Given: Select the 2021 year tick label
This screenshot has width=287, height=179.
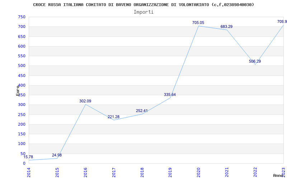Looking at the screenshot, I should (227, 173).
